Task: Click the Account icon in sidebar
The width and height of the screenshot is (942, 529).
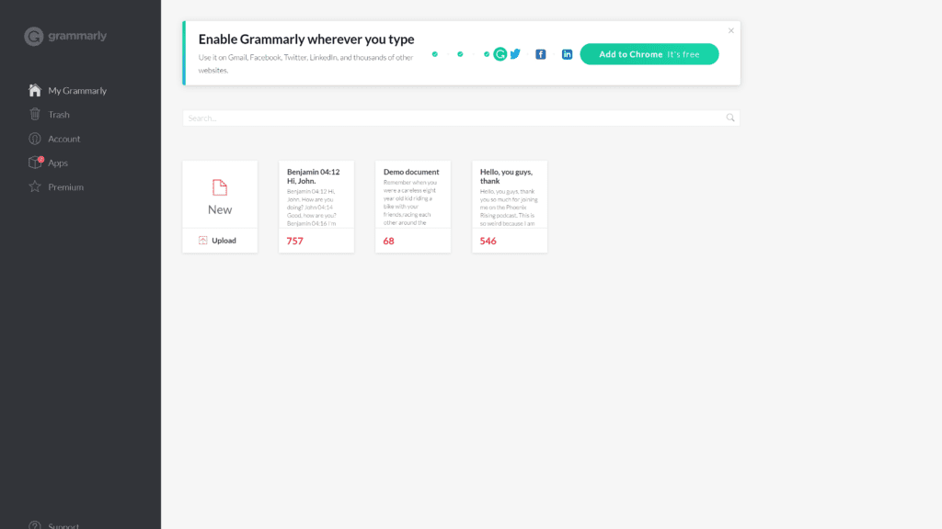Action: point(35,139)
